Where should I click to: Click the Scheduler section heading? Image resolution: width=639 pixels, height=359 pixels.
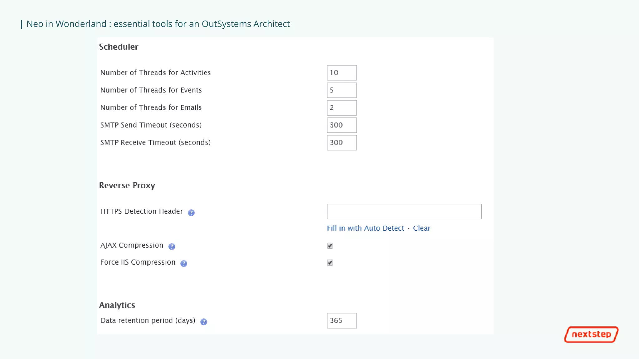click(x=119, y=47)
